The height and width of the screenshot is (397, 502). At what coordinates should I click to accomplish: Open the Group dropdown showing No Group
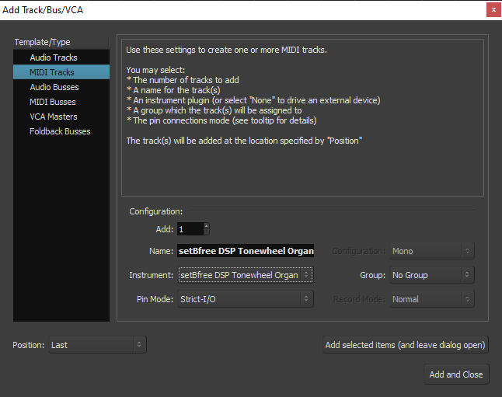pos(432,275)
